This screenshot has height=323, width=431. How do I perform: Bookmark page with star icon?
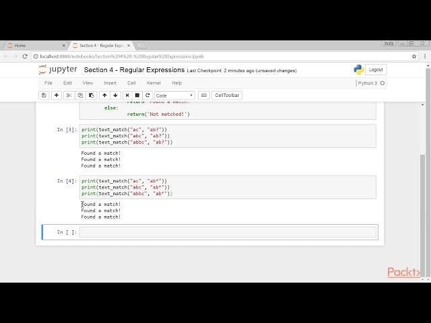(414, 57)
